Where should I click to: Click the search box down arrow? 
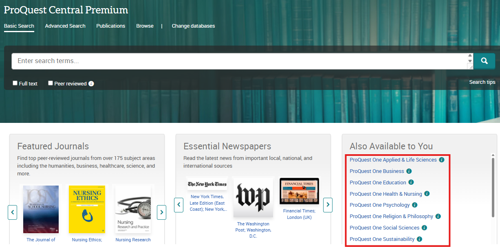tap(470, 61)
